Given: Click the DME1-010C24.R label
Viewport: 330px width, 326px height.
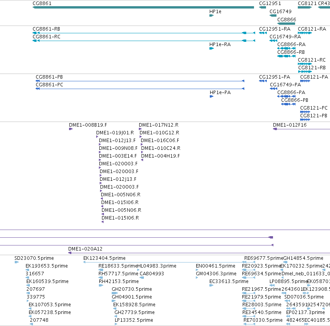Looking at the screenshot, I should [161, 148].
